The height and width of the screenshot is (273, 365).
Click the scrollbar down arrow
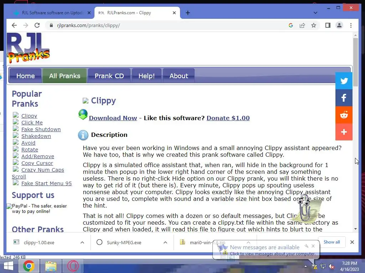pos(355,229)
